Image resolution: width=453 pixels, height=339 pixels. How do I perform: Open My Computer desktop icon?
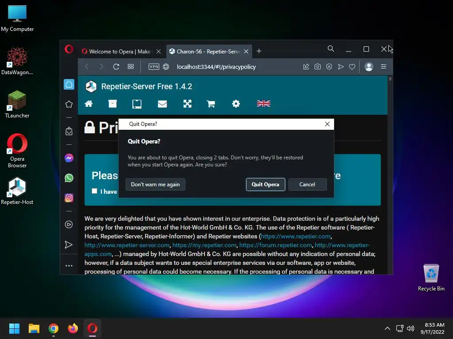pyautogui.click(x=17, y=18)
